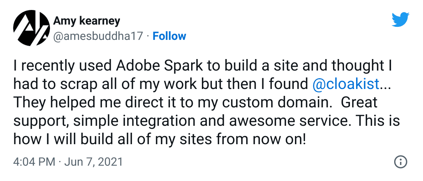Open the @cloakist mention link
423x181 pixels.
[346, 84]
